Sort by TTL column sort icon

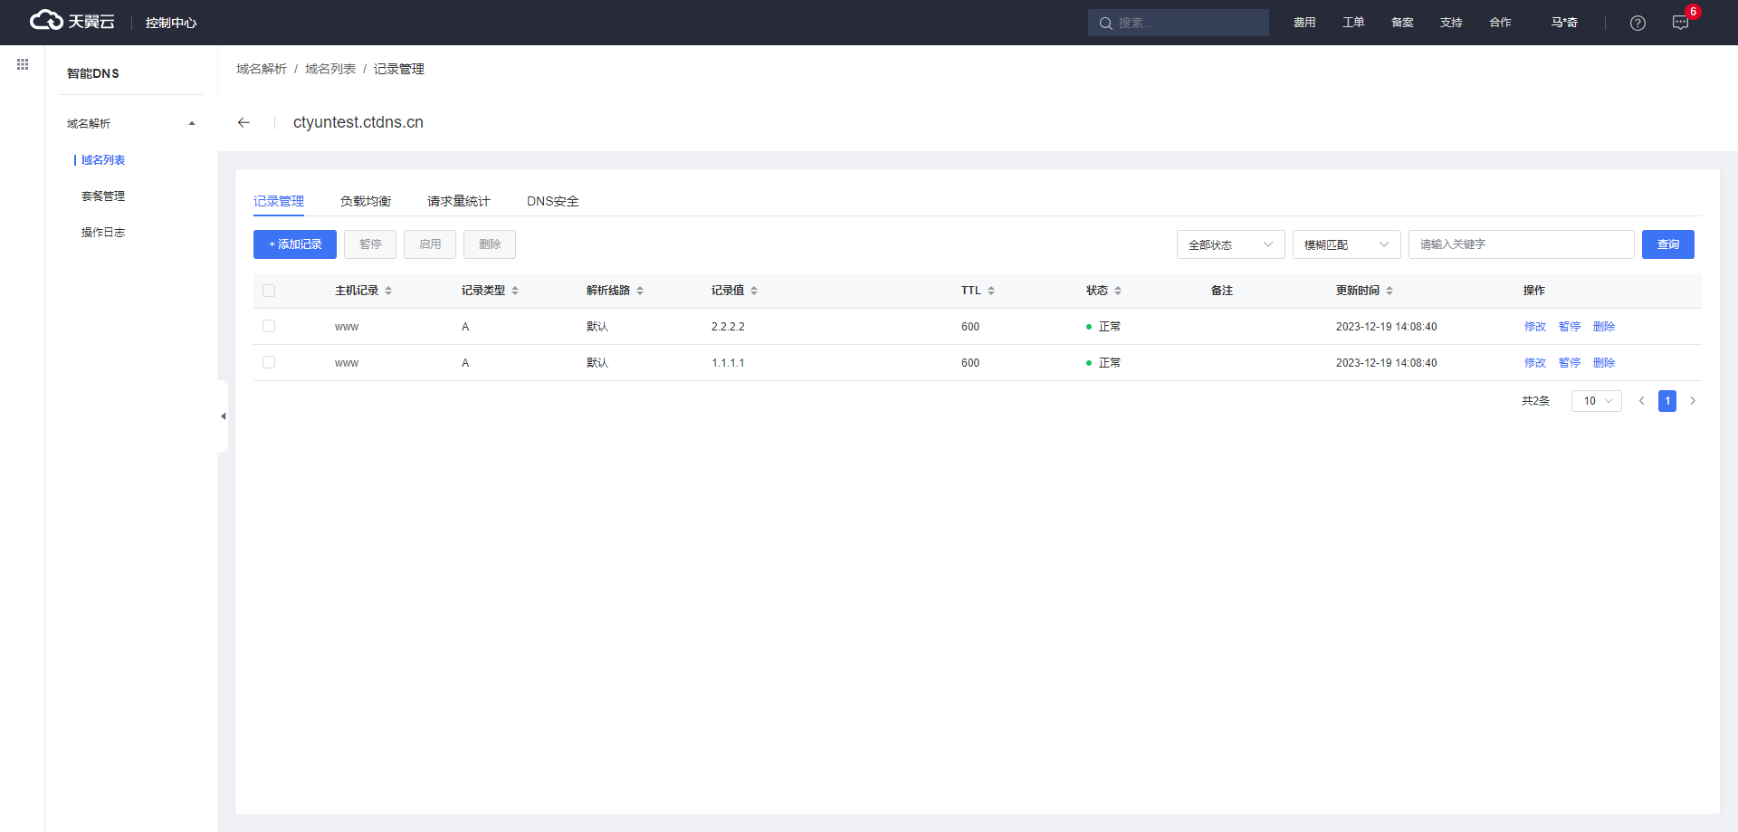pyautogui.click(x=991, y=291)
